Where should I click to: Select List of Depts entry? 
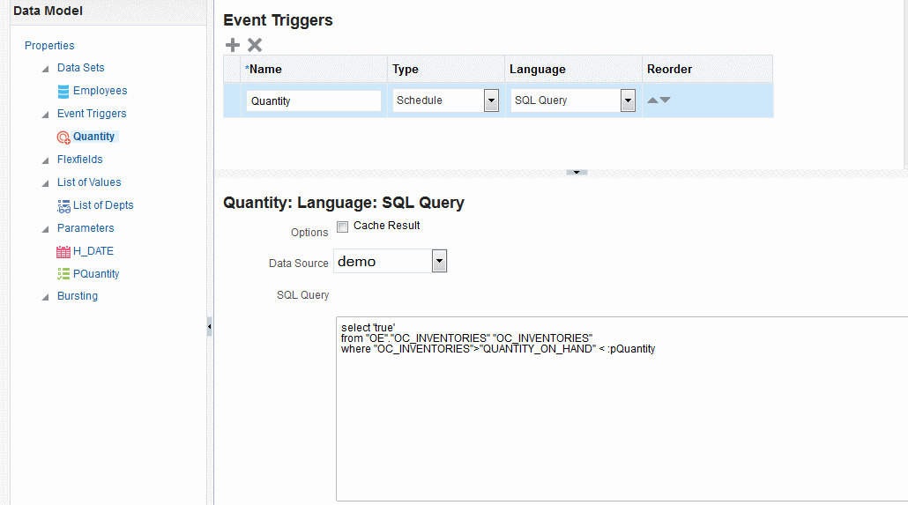point(103,205)
